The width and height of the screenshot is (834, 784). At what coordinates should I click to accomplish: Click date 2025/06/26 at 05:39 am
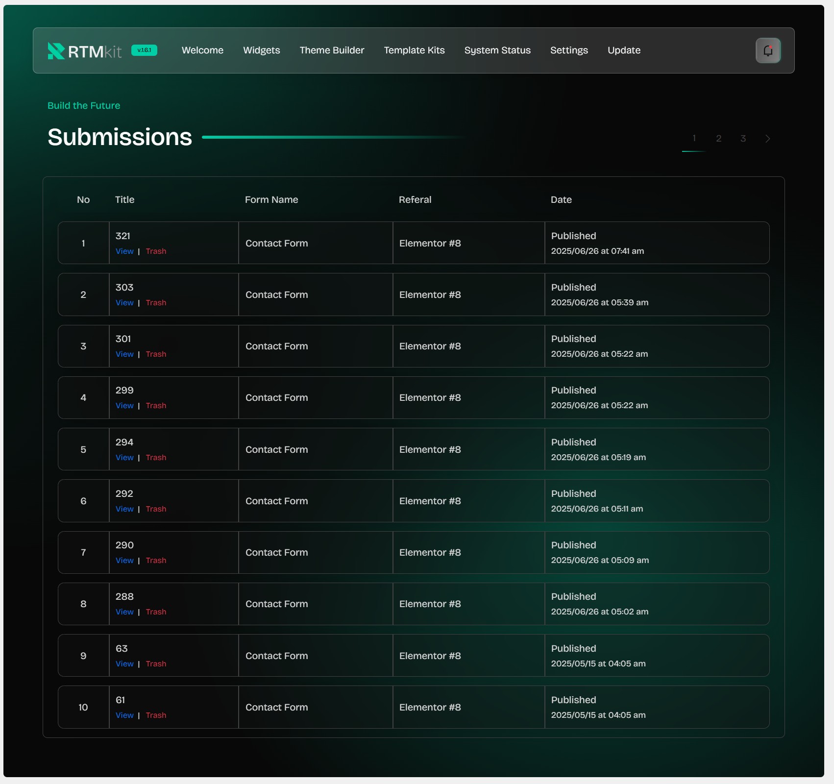pyautogui.click(x=600, y=302)
